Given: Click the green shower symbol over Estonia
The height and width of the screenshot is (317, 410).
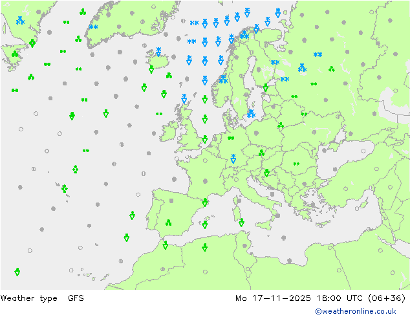Looking at the screenshot, I should click(266, 87).
